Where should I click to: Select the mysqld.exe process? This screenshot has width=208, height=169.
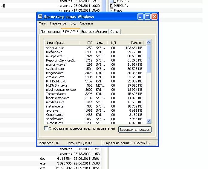pyautogui.click(x=95, y=56)
